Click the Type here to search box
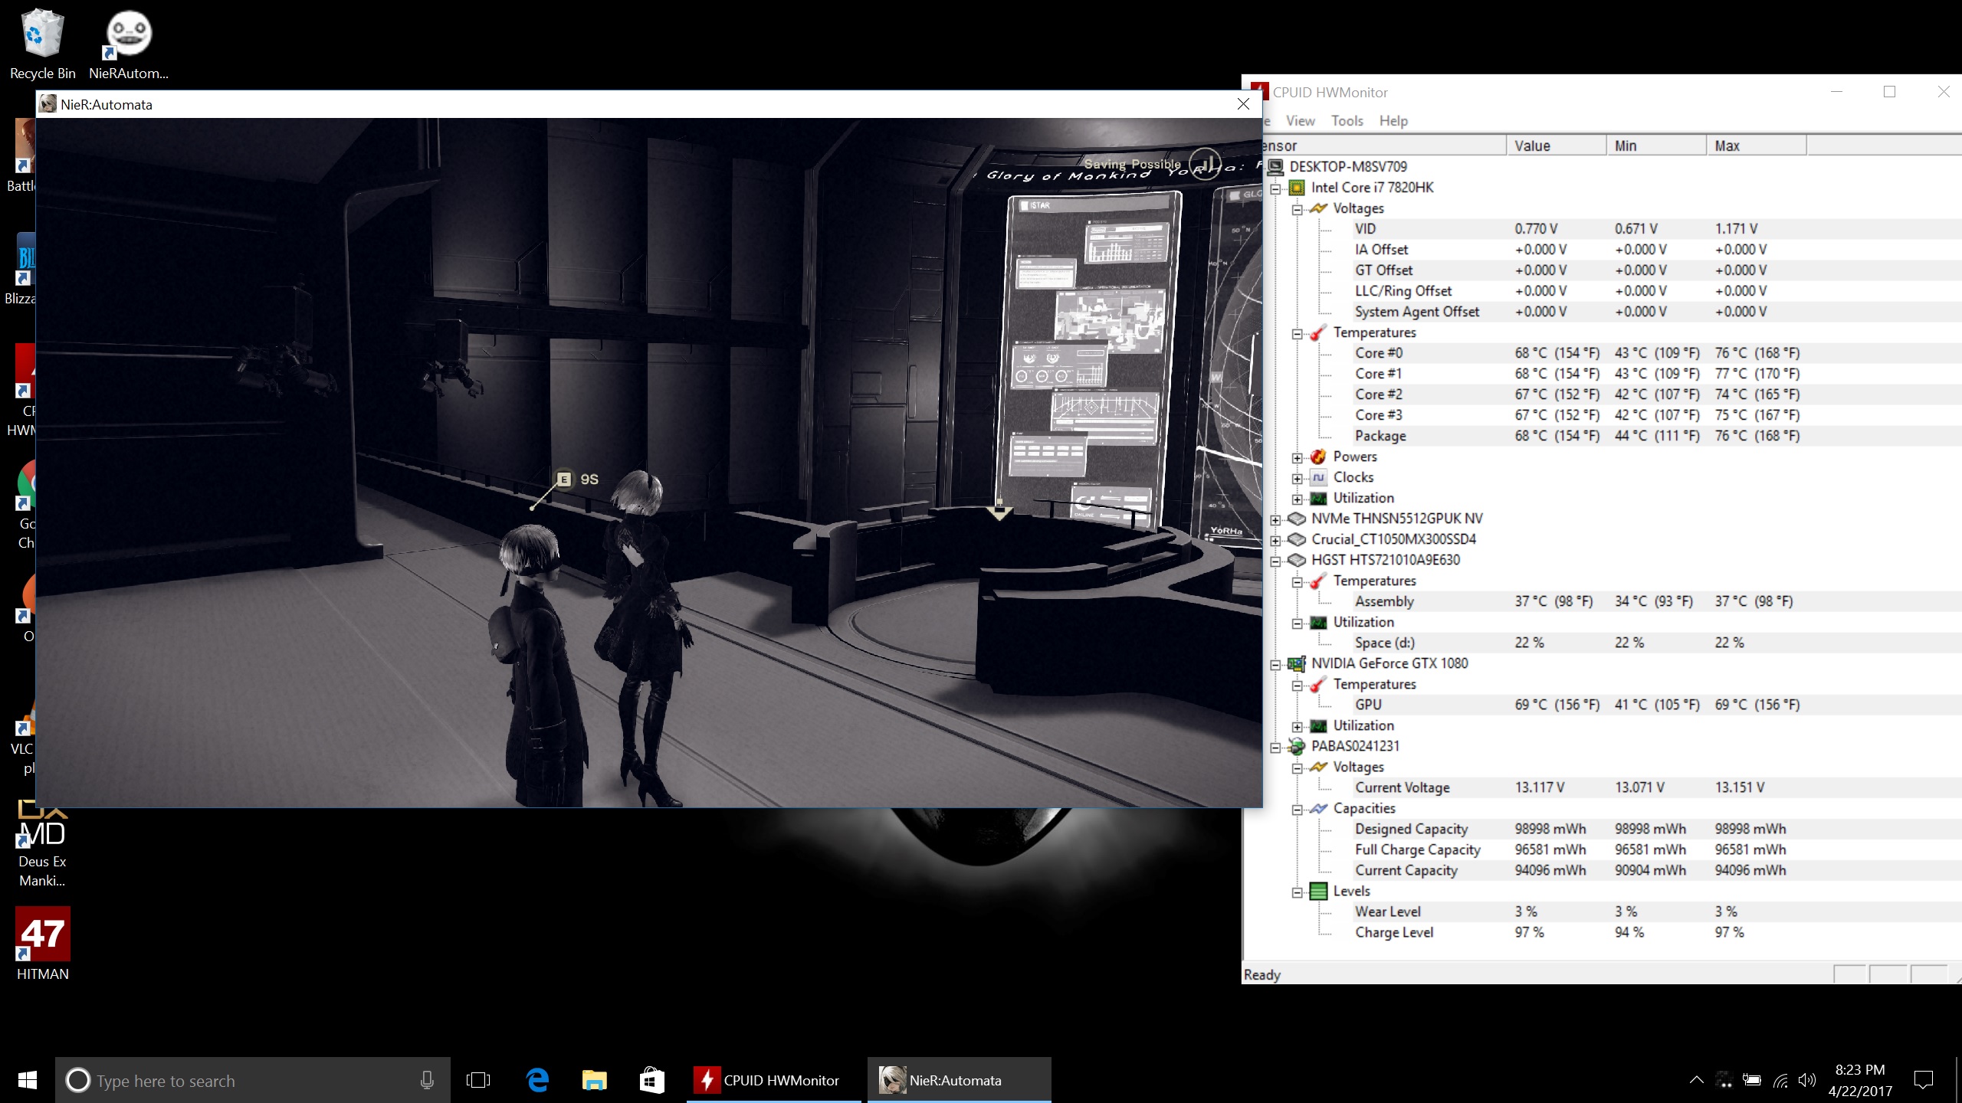Viewport: 1962px width, 1103px height. 253,1080
